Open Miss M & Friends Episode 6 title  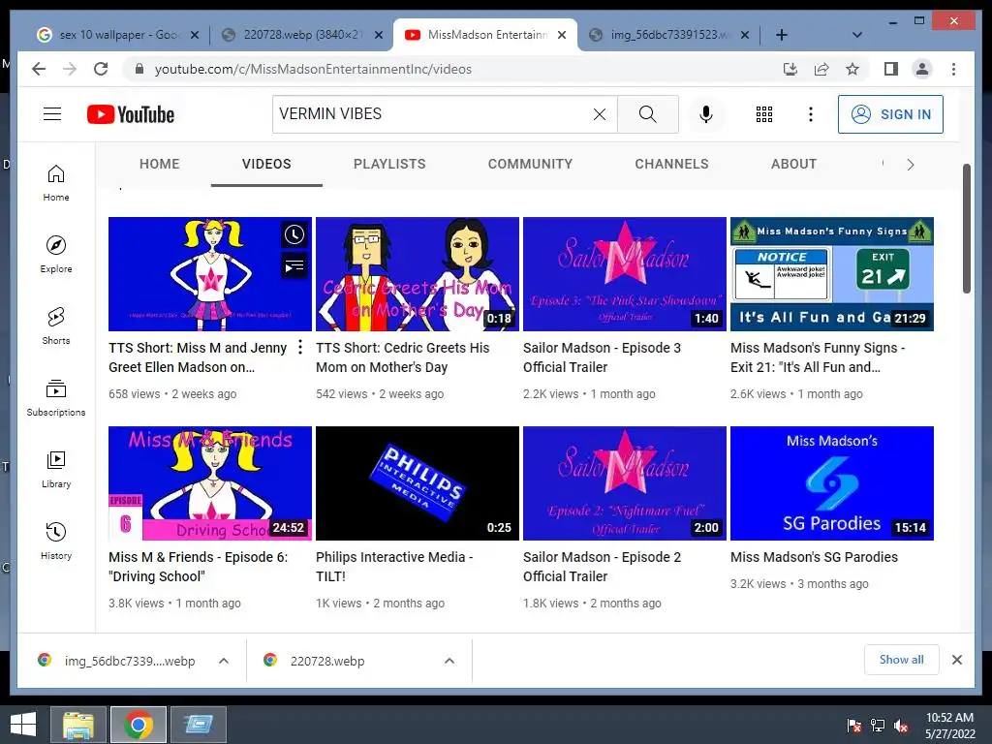198,567
